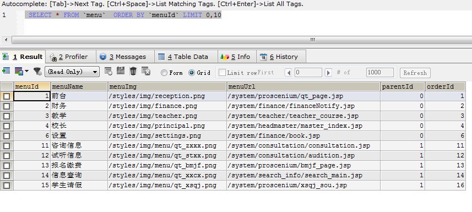Click the menuName column header
The image size is (472, 212).
click(x=79, y=86)
